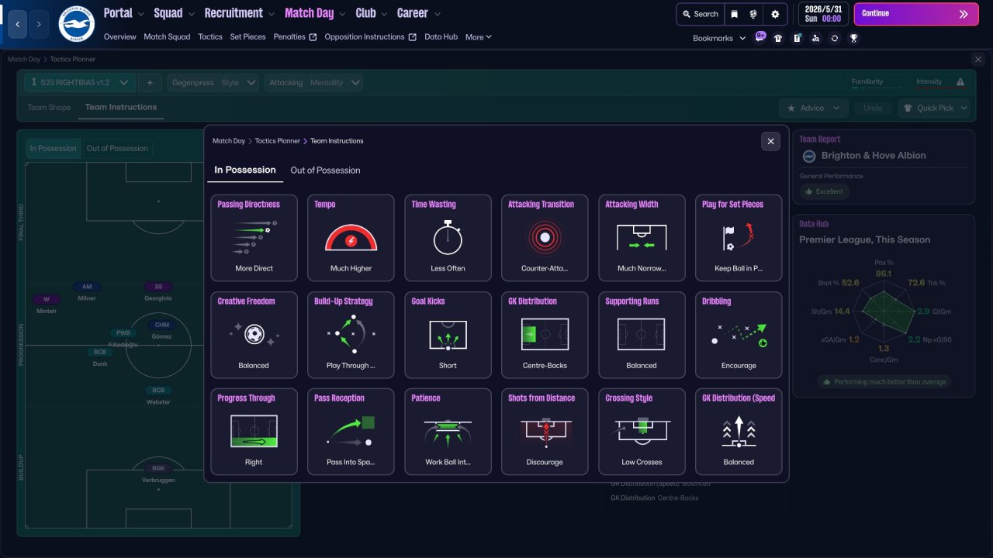Switch to Out of Possession tab in dialog
The height and width of the screenshot is (558, 993).
(325, 170)
